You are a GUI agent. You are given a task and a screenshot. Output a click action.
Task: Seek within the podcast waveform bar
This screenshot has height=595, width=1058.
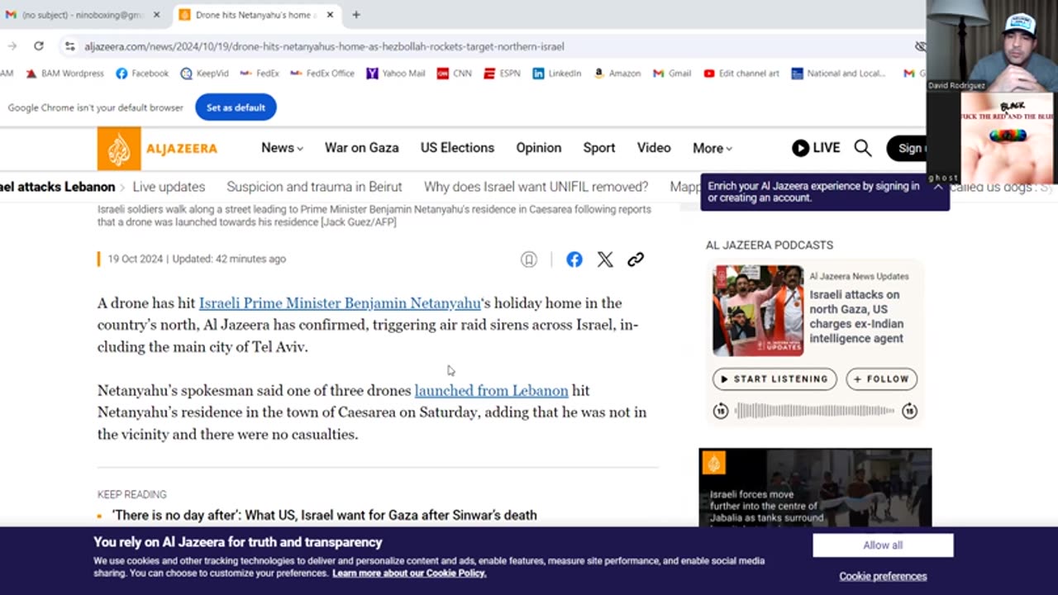coord(815,411)
